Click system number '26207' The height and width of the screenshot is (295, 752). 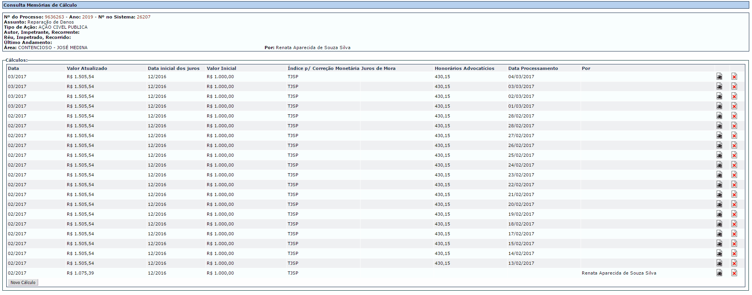(x=143, y=17)
